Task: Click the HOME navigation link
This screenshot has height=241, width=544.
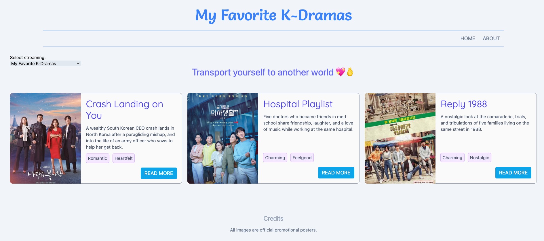Action: [467, 38]
